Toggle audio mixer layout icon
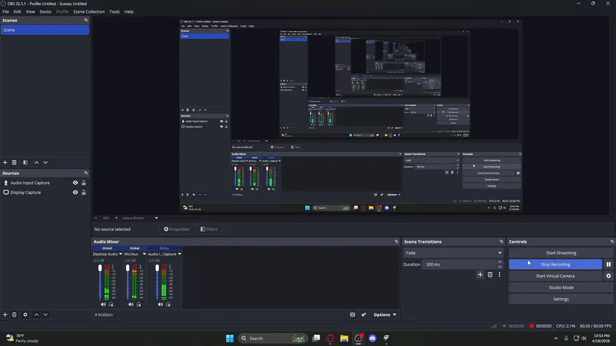The image size is (616, 346). 352,315
